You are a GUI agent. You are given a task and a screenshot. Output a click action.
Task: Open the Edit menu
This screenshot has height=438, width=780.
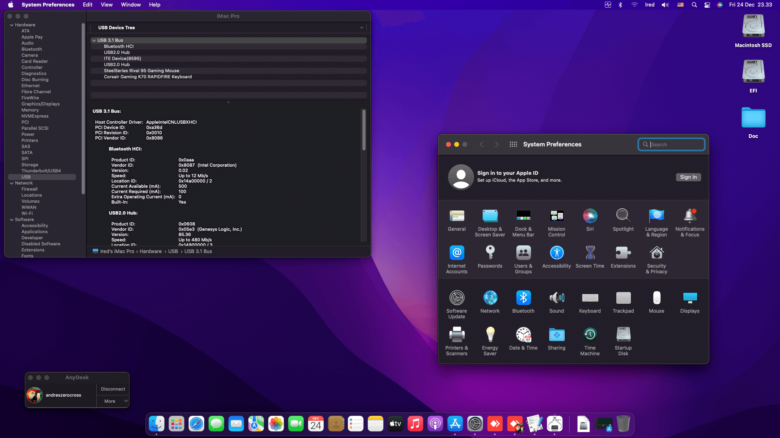coord(87,5)
